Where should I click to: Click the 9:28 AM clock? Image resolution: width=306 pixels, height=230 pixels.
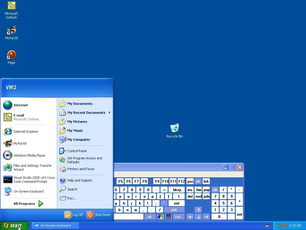[295, 226]
